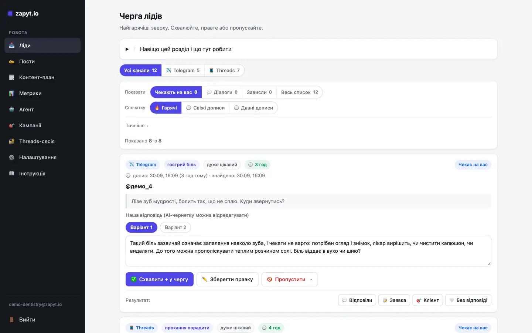The height and width of the screenshot is (333, 532).
Task: Sort by Свіжі дописи first
Action: pyautogui.click(x=205, y=108)
